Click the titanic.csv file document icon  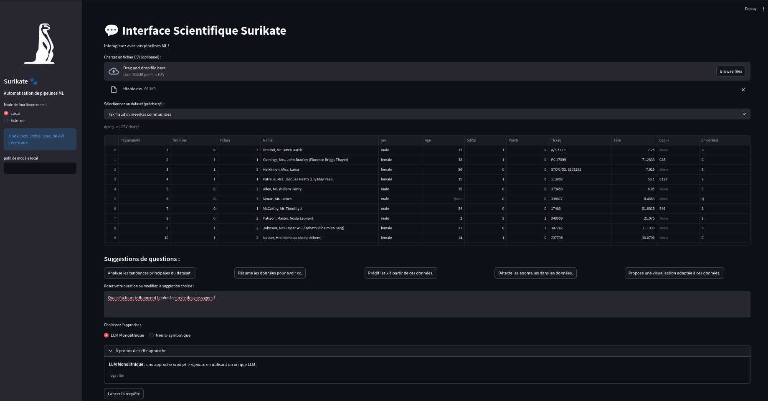pyautogui.click(x=114, y=89)
